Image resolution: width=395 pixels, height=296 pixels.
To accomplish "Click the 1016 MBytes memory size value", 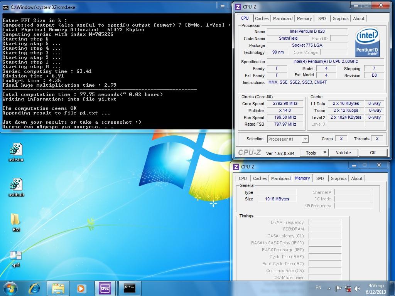I will (x=277, y=199).
